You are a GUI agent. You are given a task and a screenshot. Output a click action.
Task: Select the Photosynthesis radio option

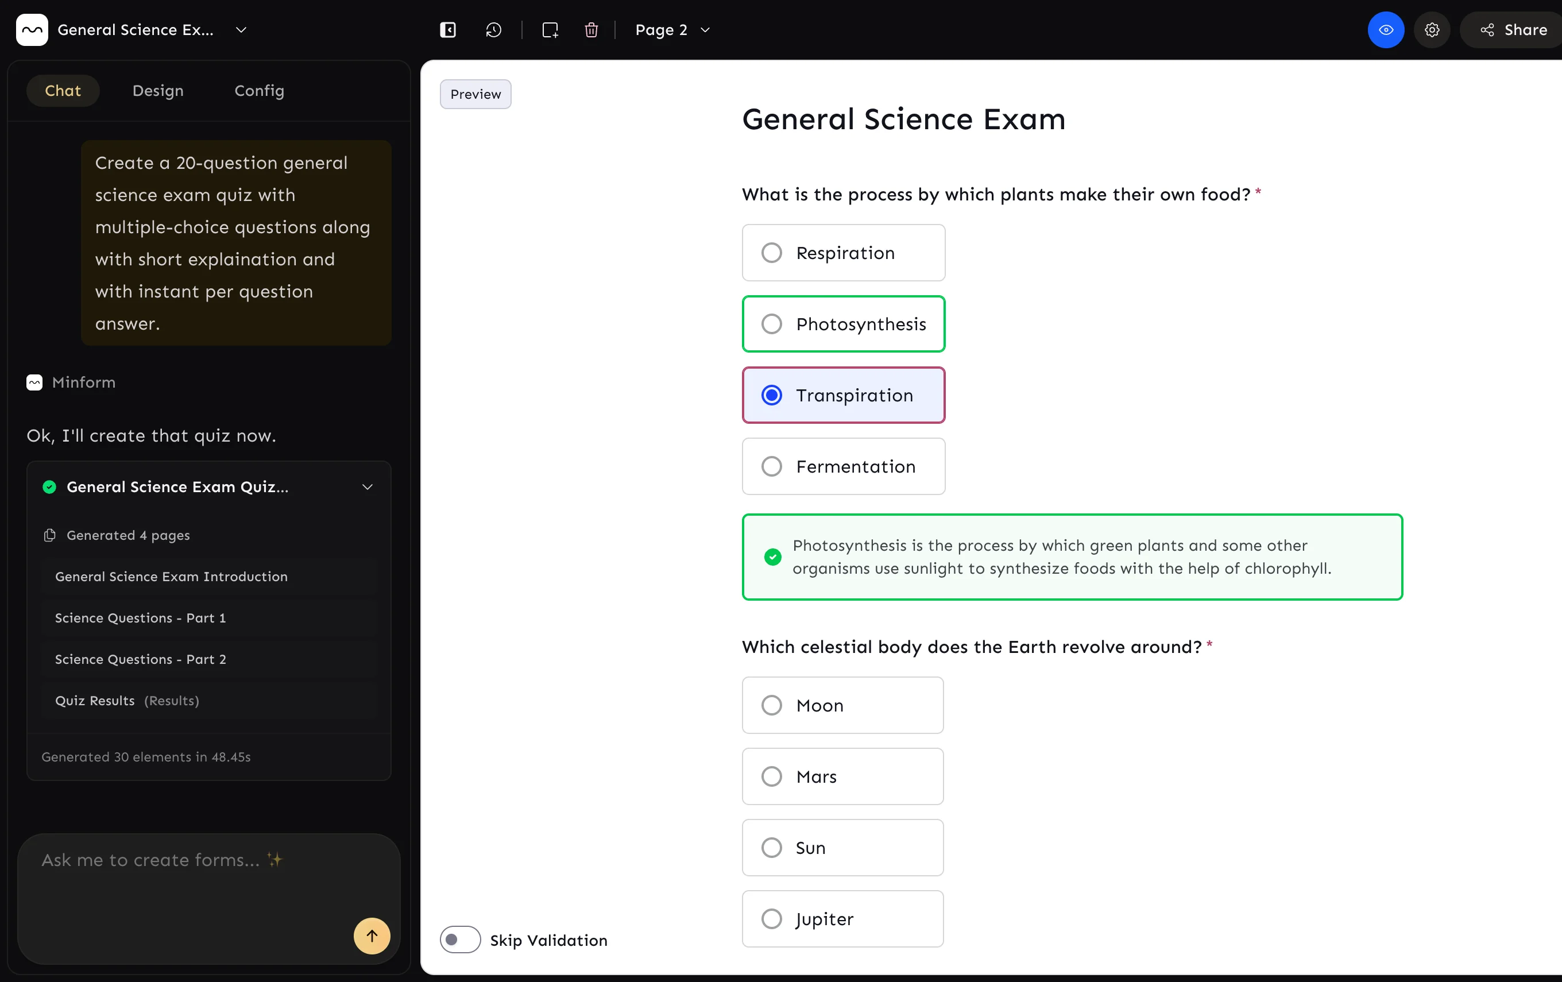(771, 324)
